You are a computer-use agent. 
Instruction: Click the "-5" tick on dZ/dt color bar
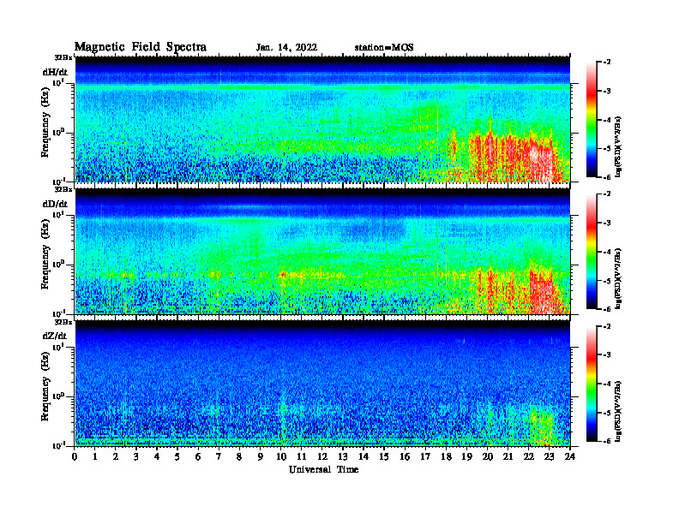(x=607, y=413)
